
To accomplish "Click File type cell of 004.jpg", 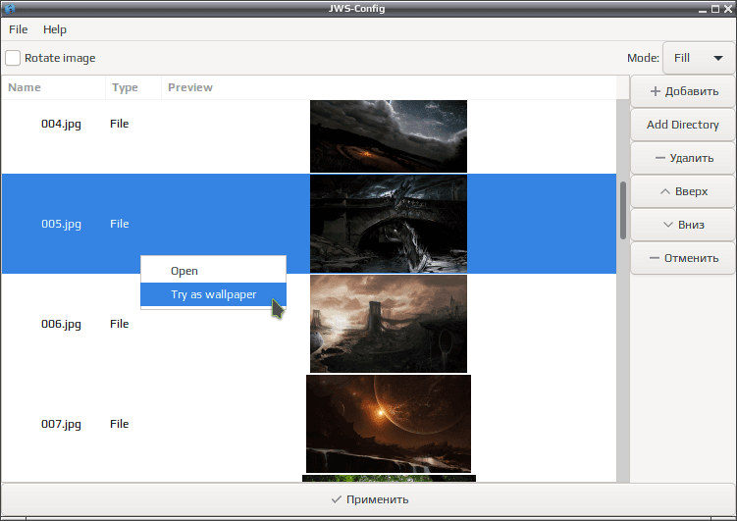I will 120,124.
